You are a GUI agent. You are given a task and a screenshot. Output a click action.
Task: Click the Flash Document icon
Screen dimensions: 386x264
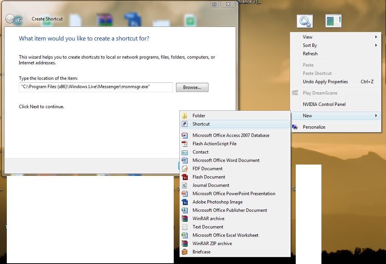coord(185,177)
